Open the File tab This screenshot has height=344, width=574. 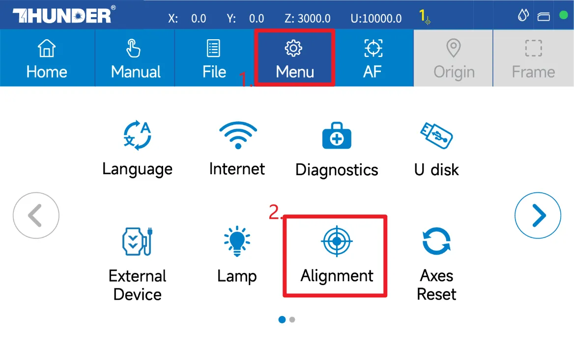(214, 58)
